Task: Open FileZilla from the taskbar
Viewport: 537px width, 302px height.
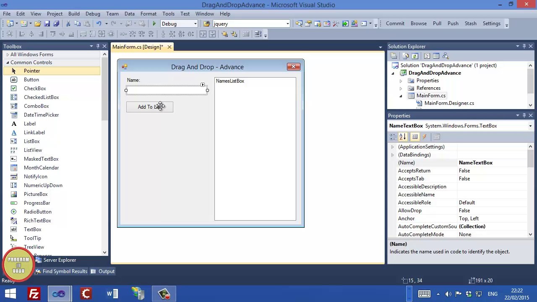Action: [34, 294]
